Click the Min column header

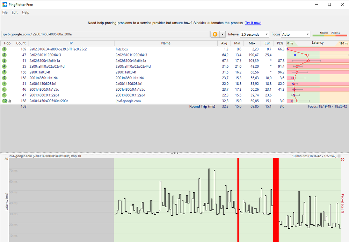tap(237, 43)
